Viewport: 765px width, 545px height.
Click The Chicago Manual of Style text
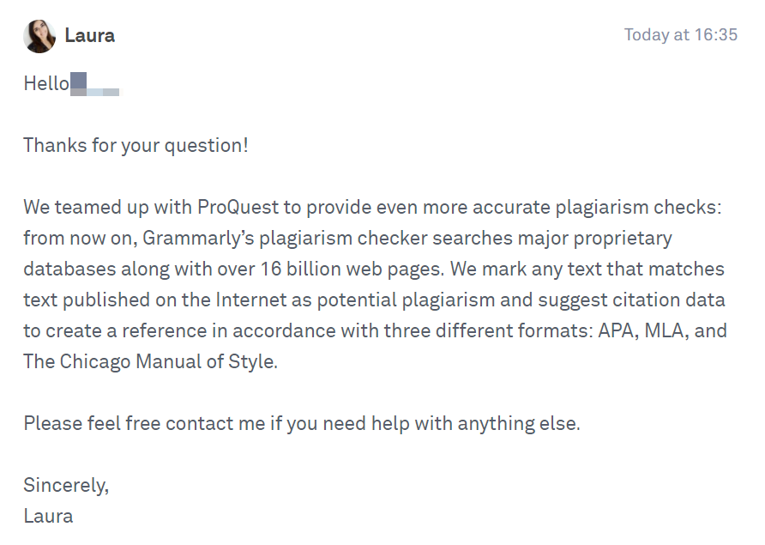click(x=150, y=362)
